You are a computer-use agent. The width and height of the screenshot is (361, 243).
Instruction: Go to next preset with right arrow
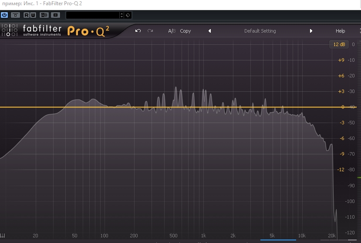click(x=311, y=31)
